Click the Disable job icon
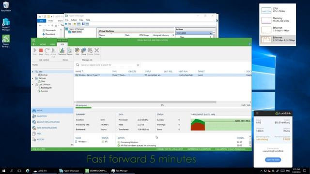 (90, 52)
